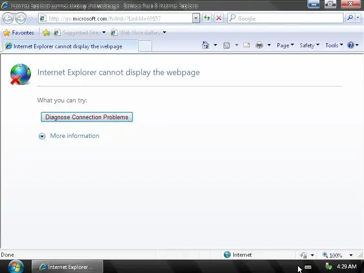Click the Internet security zone globe
This screenshot has height=273, width=364.
[227, 255]
